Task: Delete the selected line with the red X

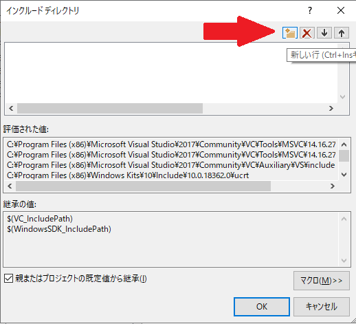Action: (x=307, y=33)
